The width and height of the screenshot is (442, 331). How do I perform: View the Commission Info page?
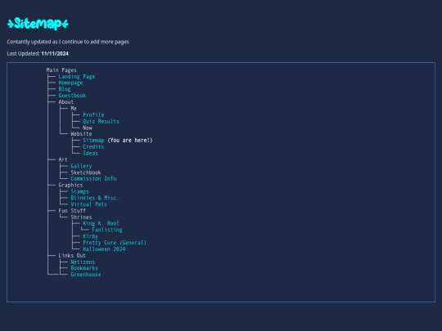[x=93, y=179]
